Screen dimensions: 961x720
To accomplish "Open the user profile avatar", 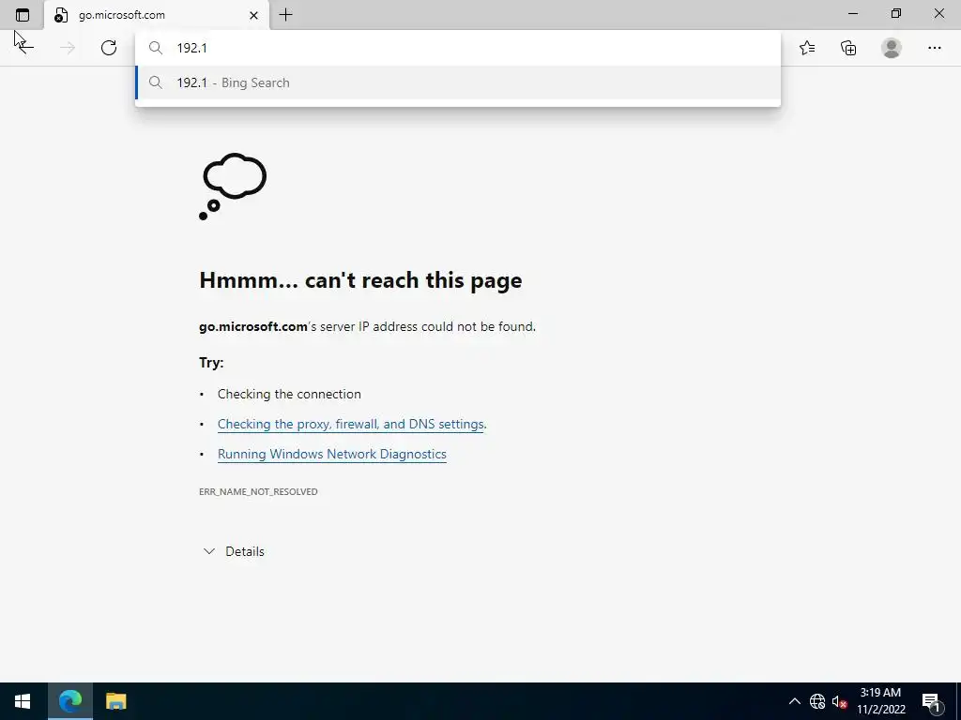I will (892, 48).
